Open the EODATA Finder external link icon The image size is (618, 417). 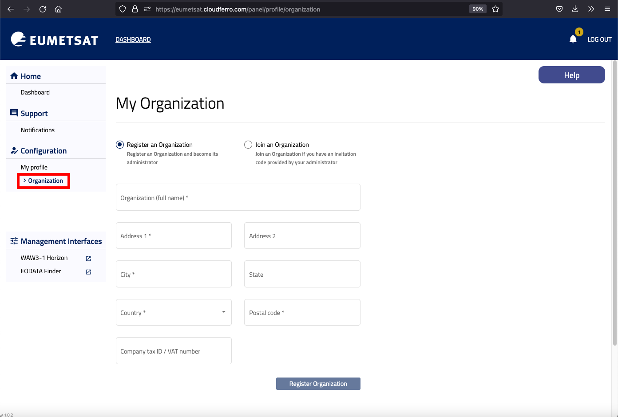tap(88, 272)
